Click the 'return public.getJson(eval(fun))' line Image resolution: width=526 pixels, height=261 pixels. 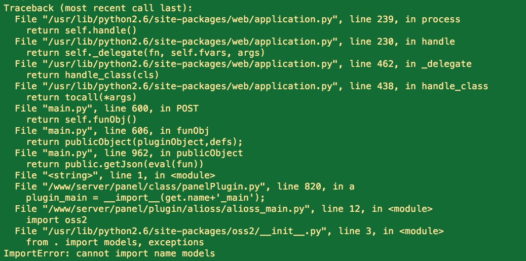(x=115, y=164)
